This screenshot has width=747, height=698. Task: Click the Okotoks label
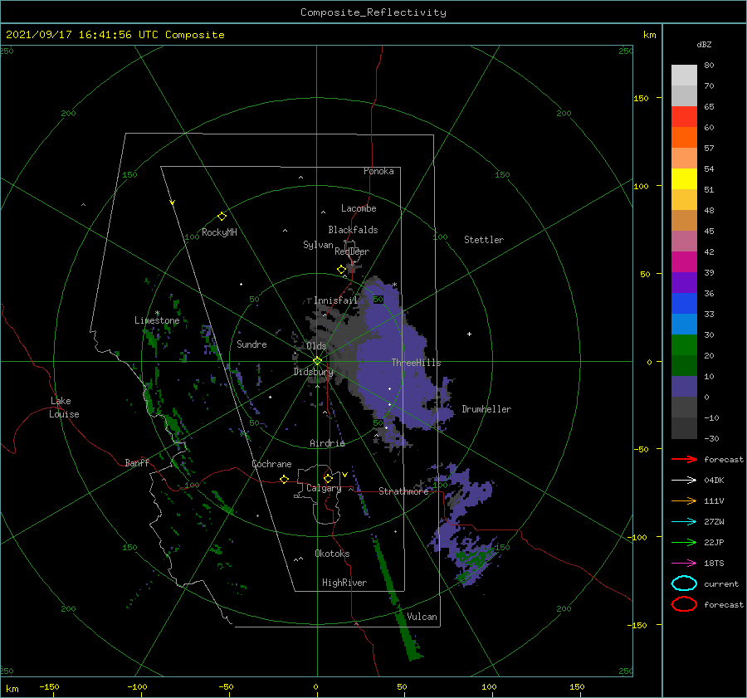[x=332, y=554]
